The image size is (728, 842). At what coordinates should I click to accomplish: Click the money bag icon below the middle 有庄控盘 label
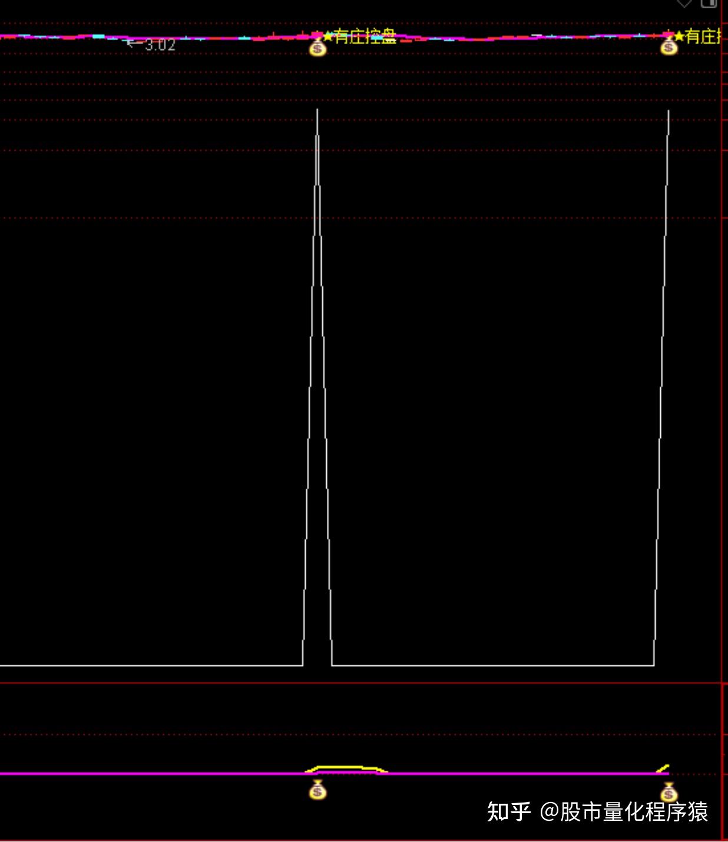click(317, 47)
